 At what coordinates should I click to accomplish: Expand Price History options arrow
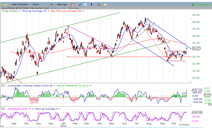(x=20, y=11)
